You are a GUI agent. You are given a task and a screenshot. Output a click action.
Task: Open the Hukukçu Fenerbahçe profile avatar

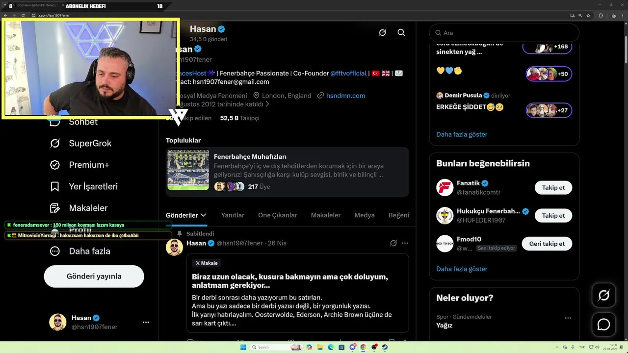click(445, 216)
